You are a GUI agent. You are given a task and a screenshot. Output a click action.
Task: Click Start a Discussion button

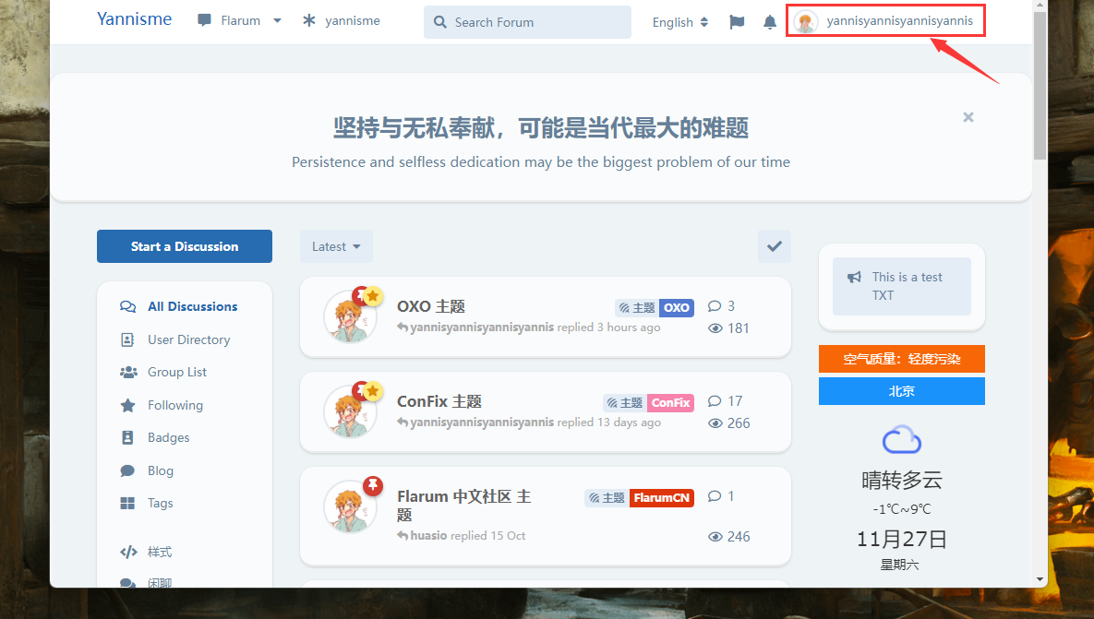click(185, 246)
